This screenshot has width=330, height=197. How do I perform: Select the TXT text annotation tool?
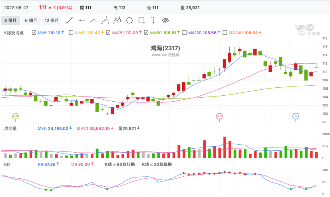tap(153, 20)
